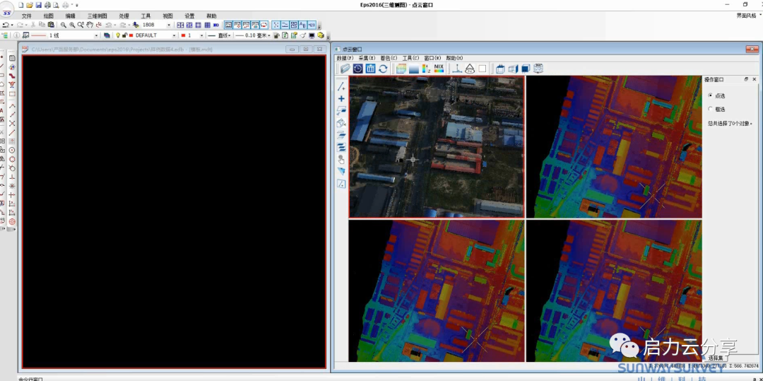Toggle the light bulb layer visibility icon
Image resolution: width=763 pixels, height=381 pixels.
tap(118, 35)
